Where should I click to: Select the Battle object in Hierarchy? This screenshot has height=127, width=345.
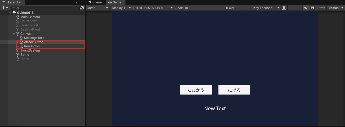click(x=25, y=55)
